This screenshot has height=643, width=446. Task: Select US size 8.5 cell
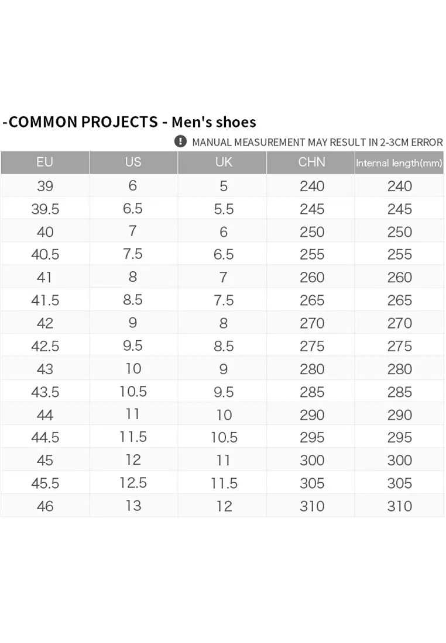tap(133, 300)
